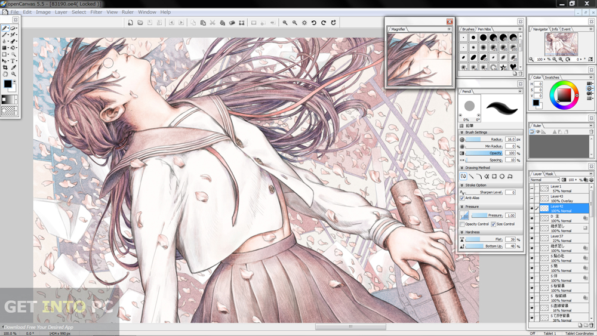
Task: Switch to the Info tab
Action: (x=555, y=29)
